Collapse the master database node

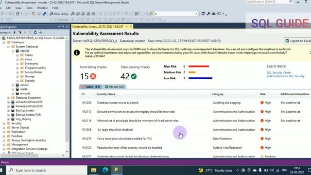pyautogui.click(x=13, y=51)
